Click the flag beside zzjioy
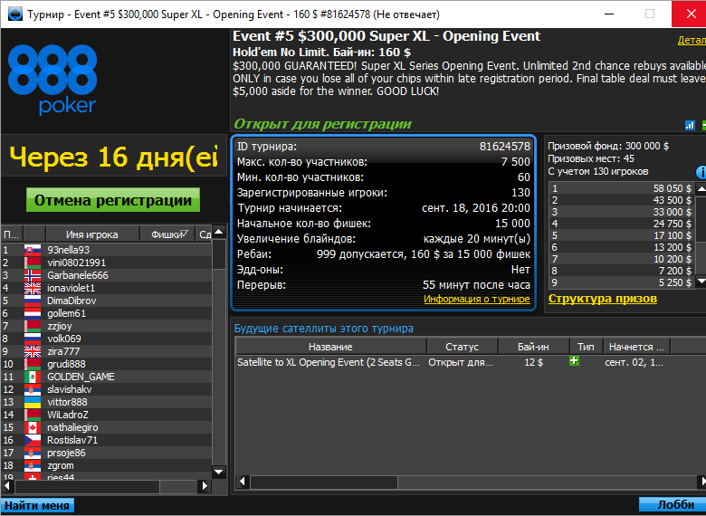706x516 pixels. click(x=33, y=326)
